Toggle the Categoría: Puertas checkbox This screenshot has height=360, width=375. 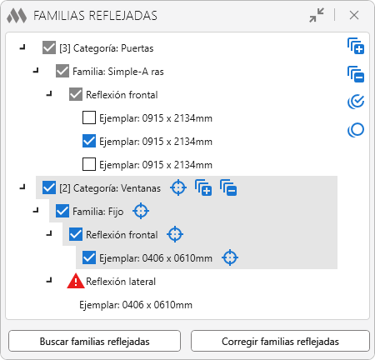pos(49,47)
